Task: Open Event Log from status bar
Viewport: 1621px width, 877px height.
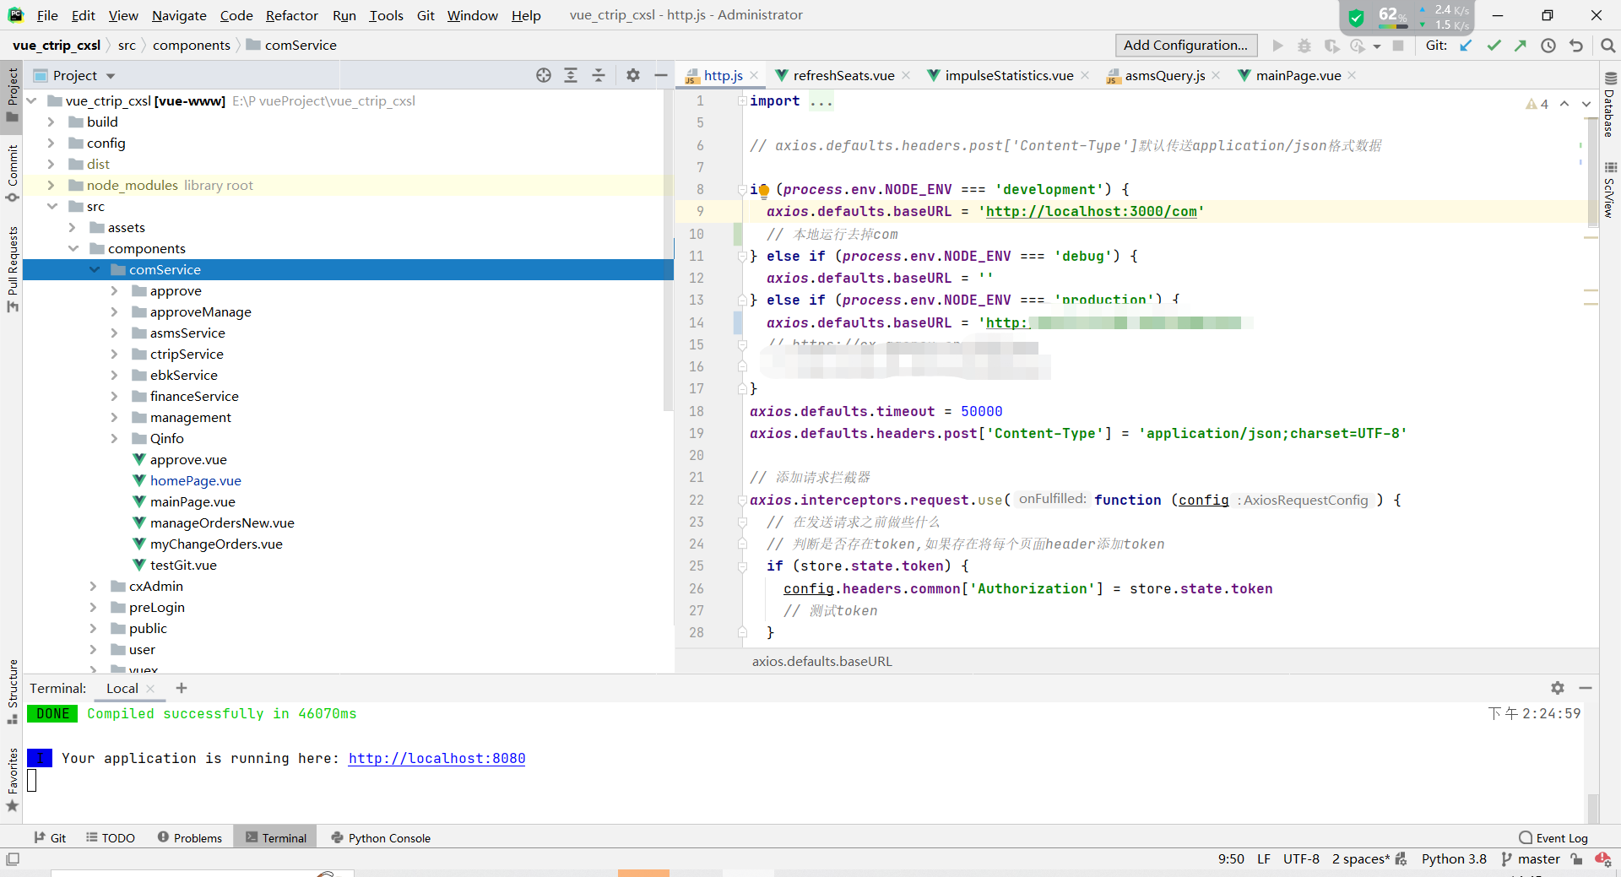Action: (1553, 837)
